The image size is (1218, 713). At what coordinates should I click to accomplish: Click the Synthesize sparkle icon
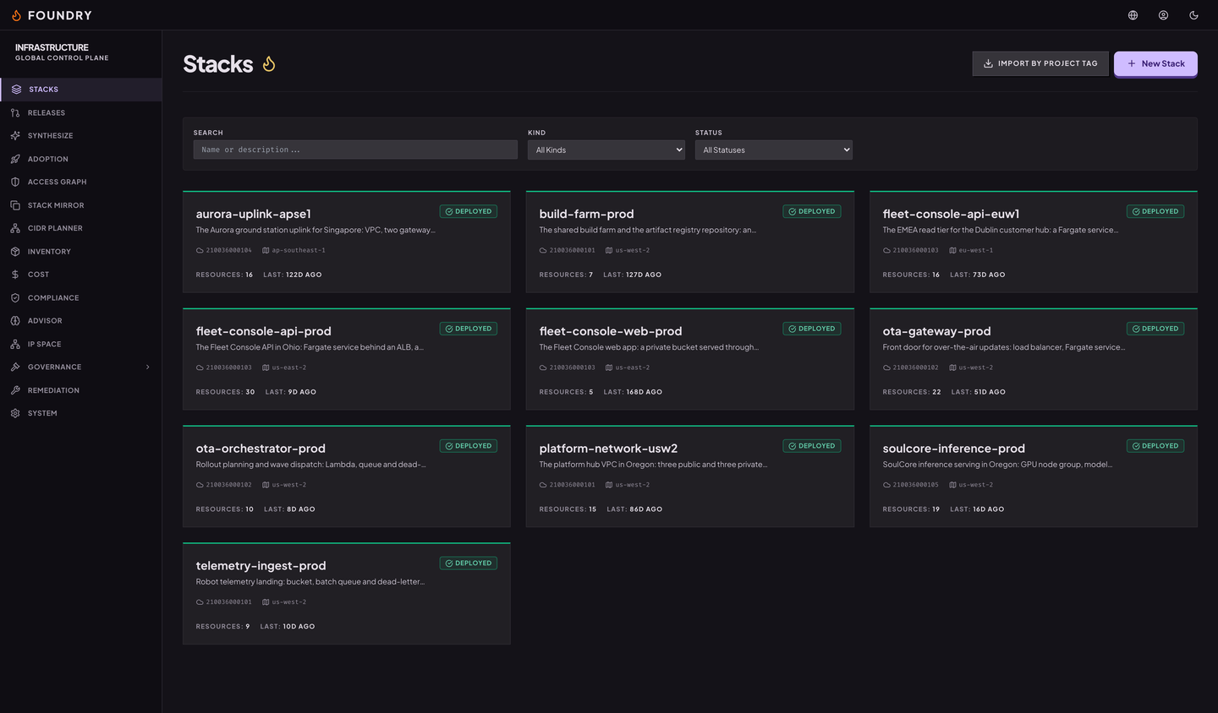click(15, 135)
